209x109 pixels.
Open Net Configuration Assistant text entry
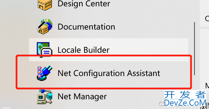109,73
